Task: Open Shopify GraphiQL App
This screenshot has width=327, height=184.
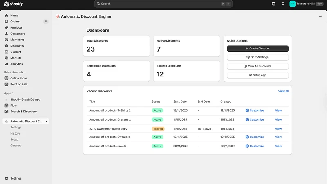Action: coord(25,99)
